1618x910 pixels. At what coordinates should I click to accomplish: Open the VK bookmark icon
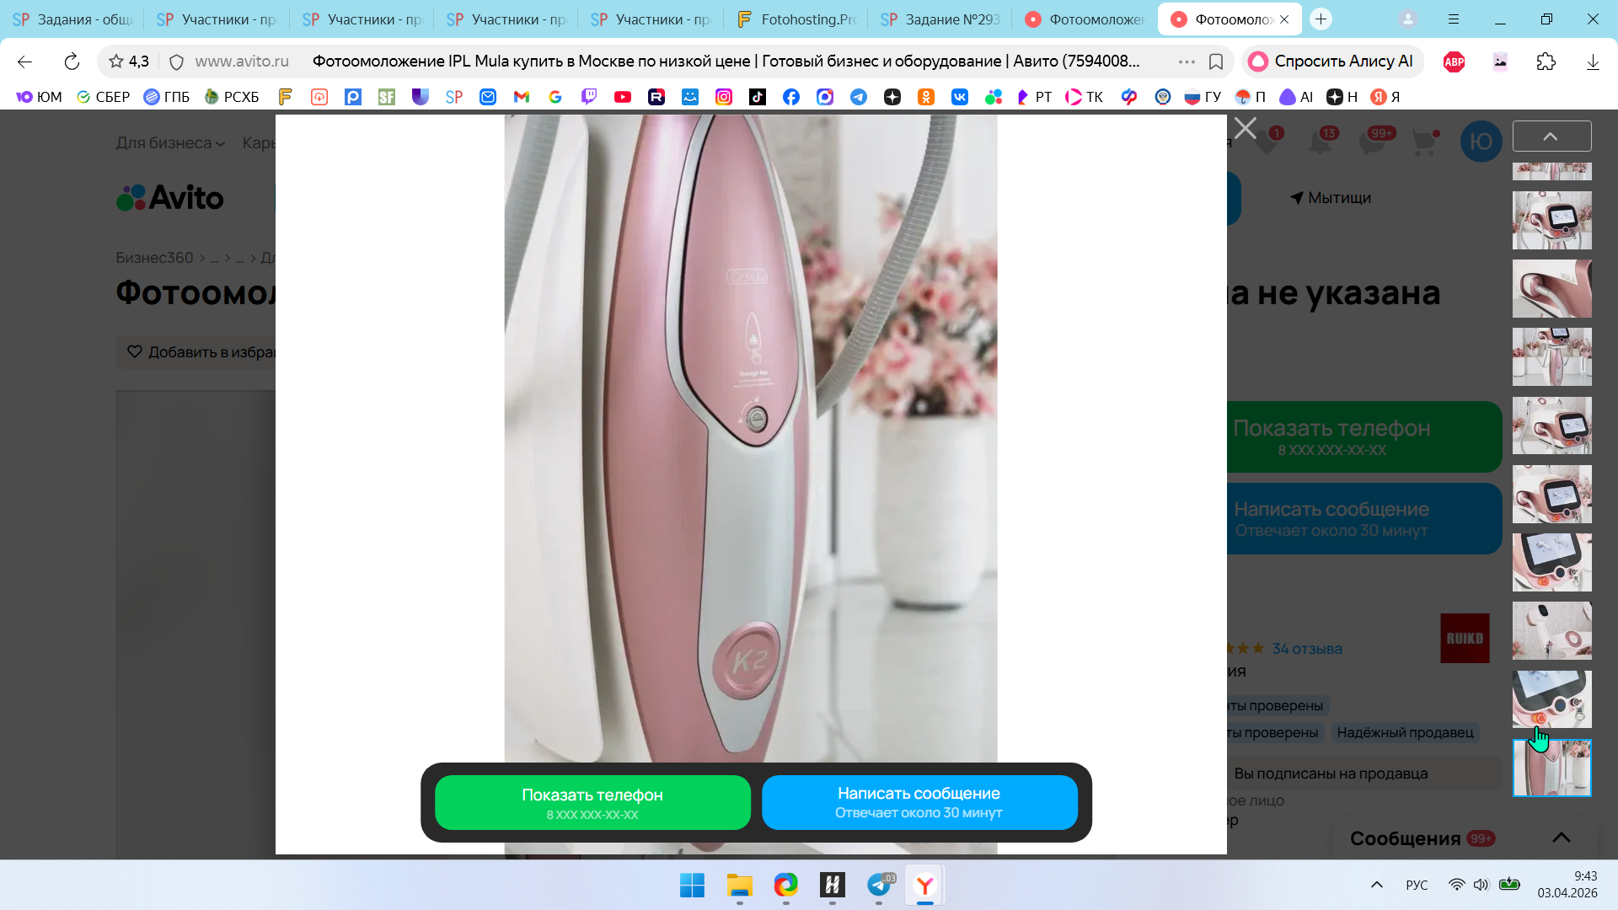point(960,97)
